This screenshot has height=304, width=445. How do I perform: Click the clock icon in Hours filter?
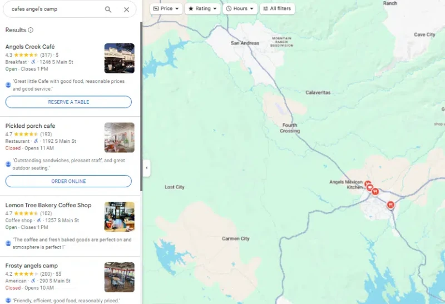[x=229, y=8]
